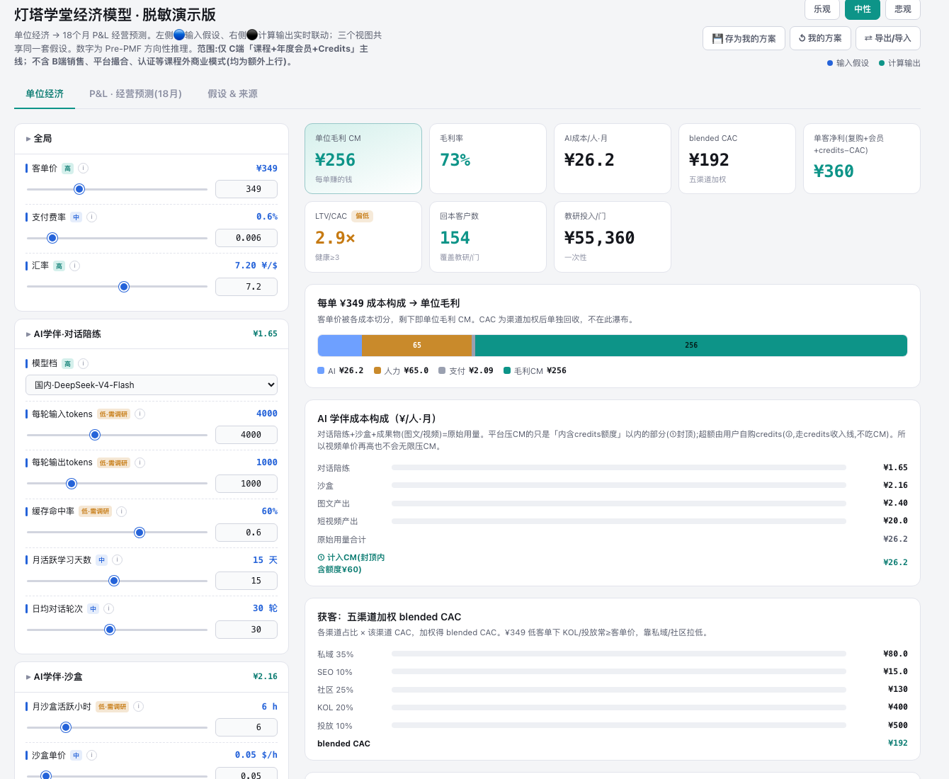Click the 偏低 badge on LTV/CAC card
The height and width of the screenshot is (779, 949).
(362, 216)
